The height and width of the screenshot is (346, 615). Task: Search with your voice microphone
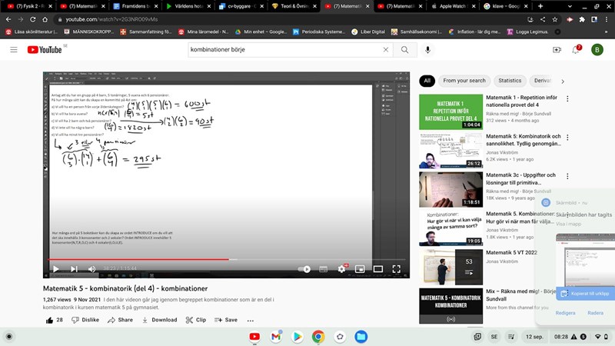[x=428, y=50]
